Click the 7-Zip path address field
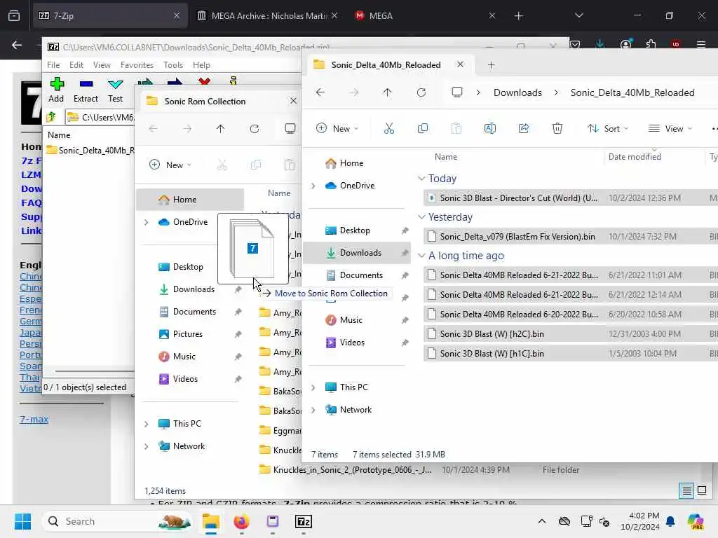 [x=100, y=118]
